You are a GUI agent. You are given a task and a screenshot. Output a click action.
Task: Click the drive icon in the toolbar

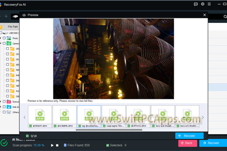tap(15, 17)
